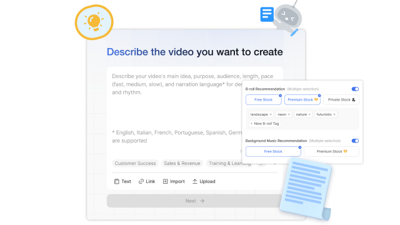Screen dimensions: 400x225
Task: Click the arrow icon on the Next button
Action: (202, 201)
